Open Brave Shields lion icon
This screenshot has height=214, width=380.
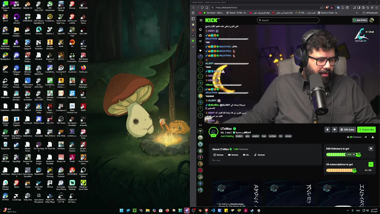coord(327,7)
